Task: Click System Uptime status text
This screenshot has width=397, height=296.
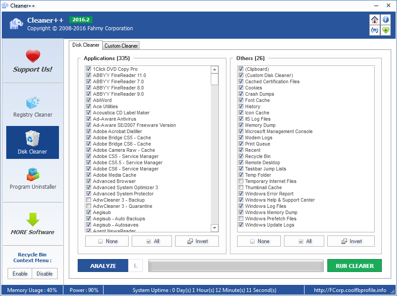Action: tap(204, 290)
